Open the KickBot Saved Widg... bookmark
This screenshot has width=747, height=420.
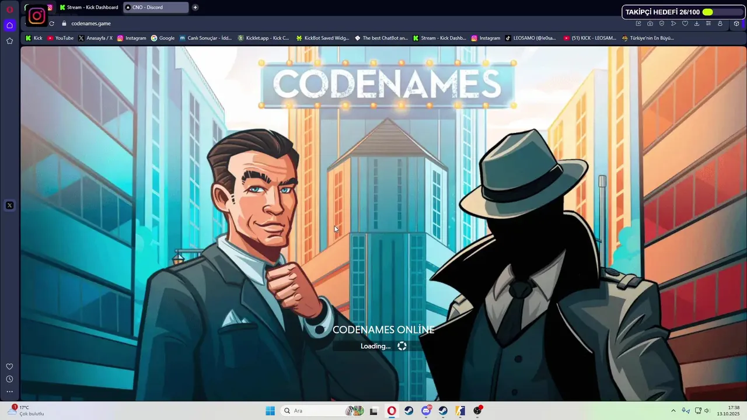323,38
